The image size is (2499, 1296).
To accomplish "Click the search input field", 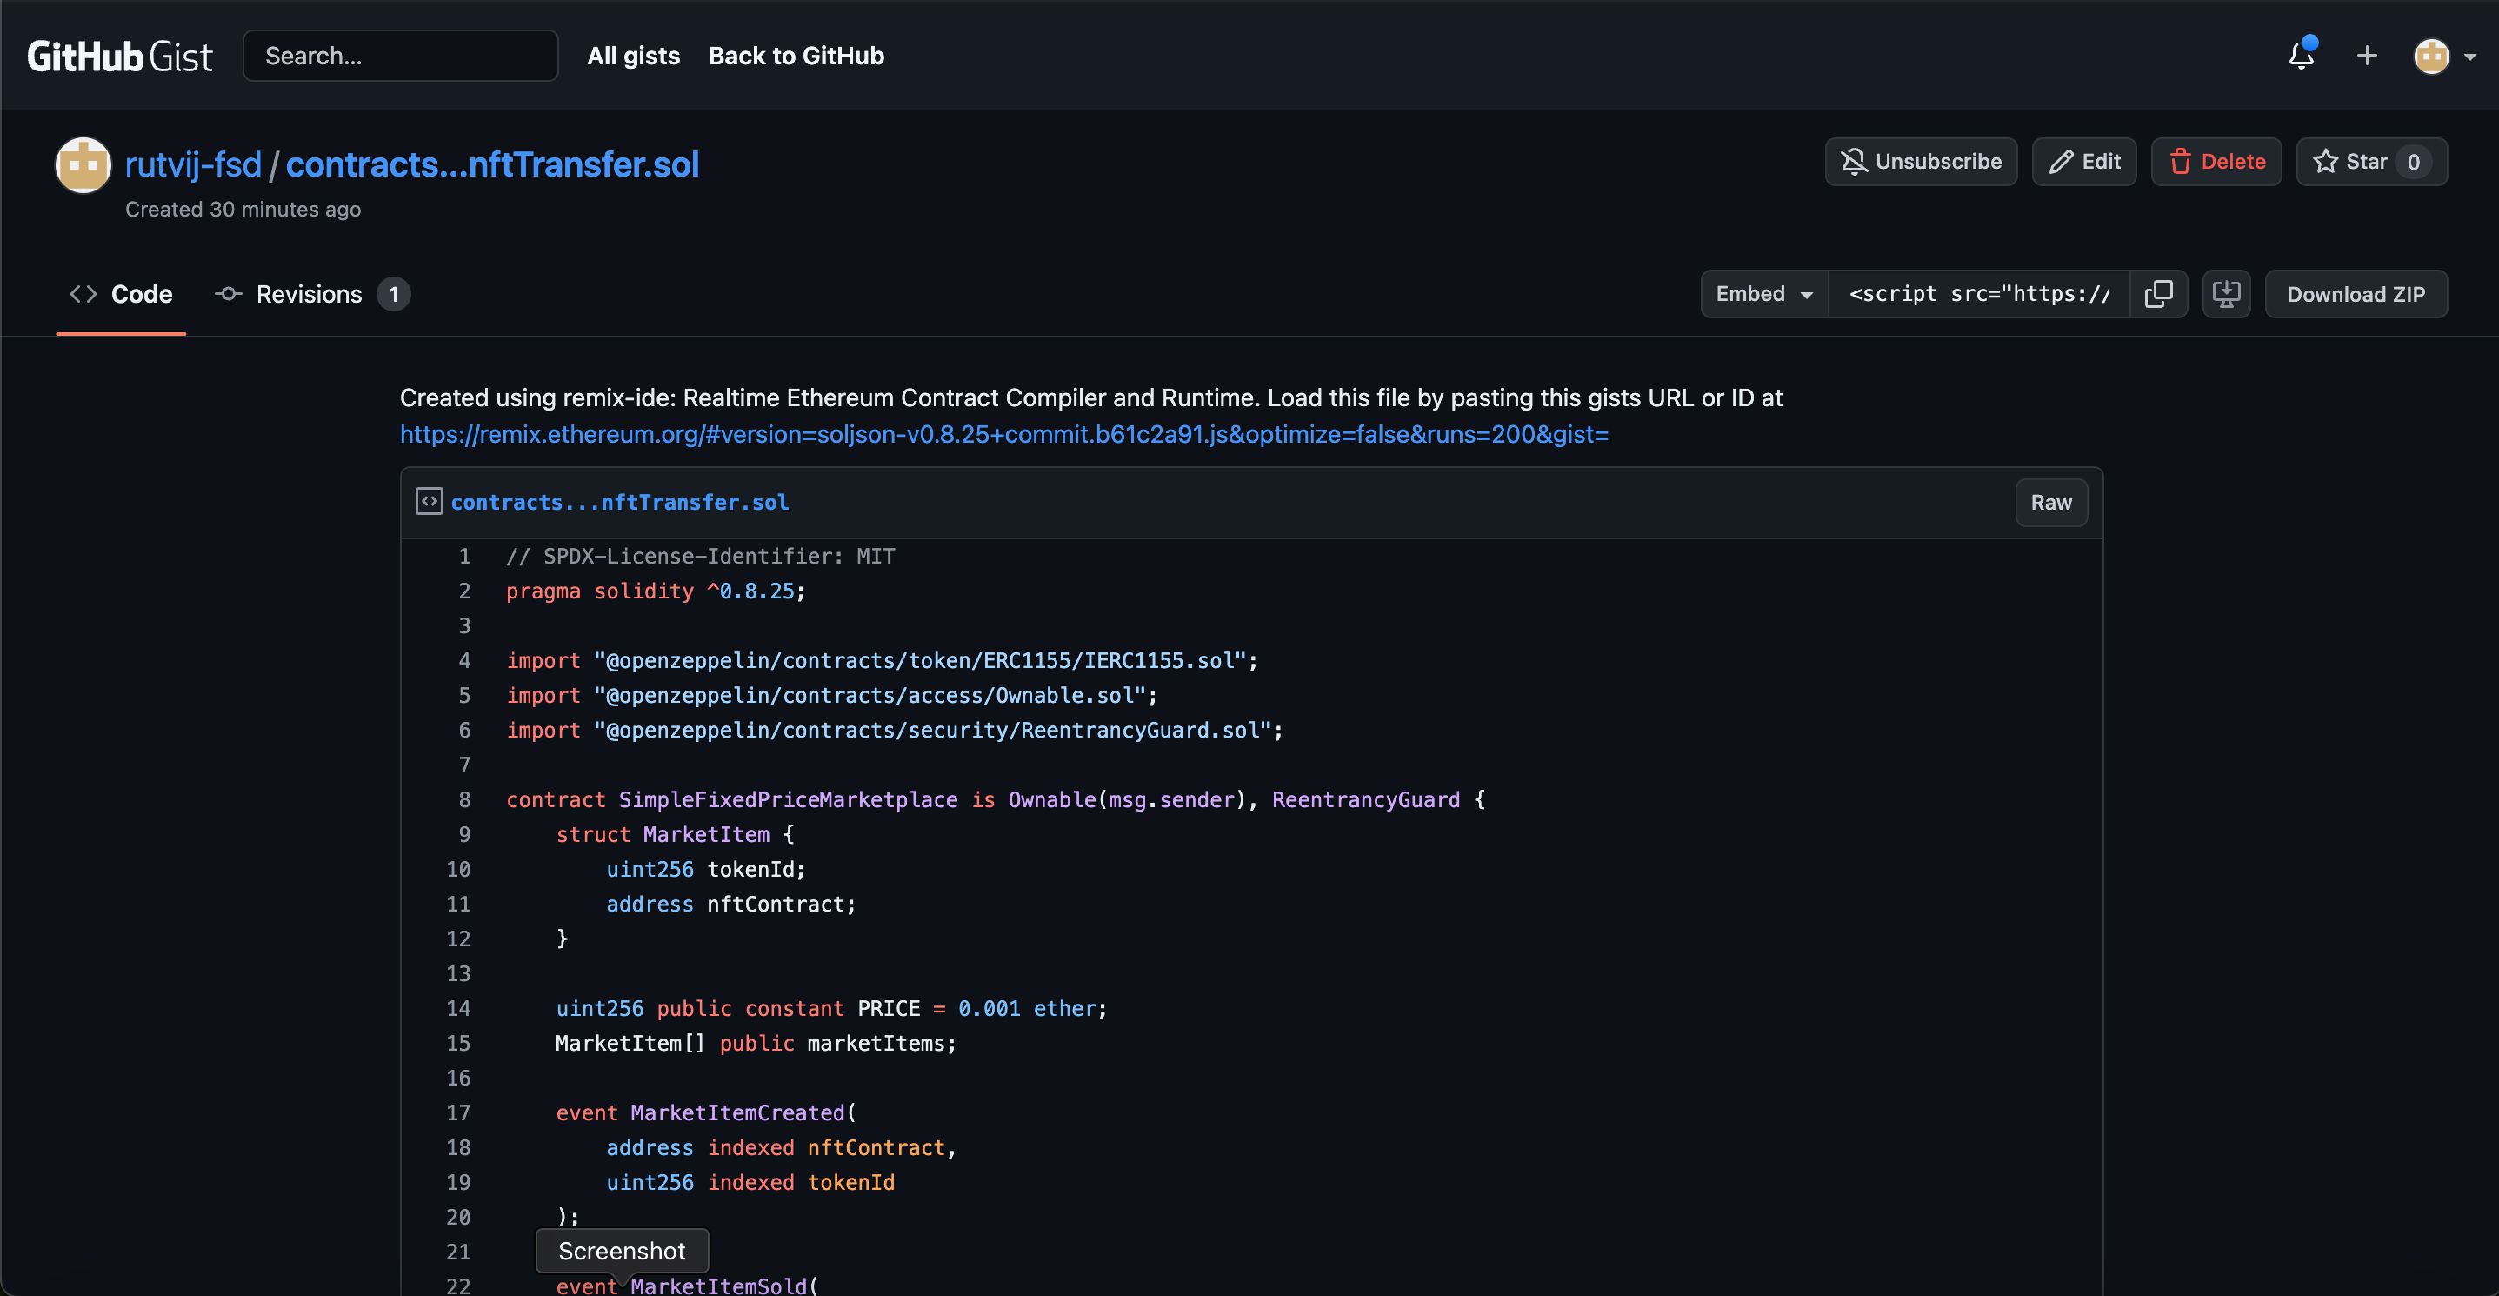I will 400,55.
